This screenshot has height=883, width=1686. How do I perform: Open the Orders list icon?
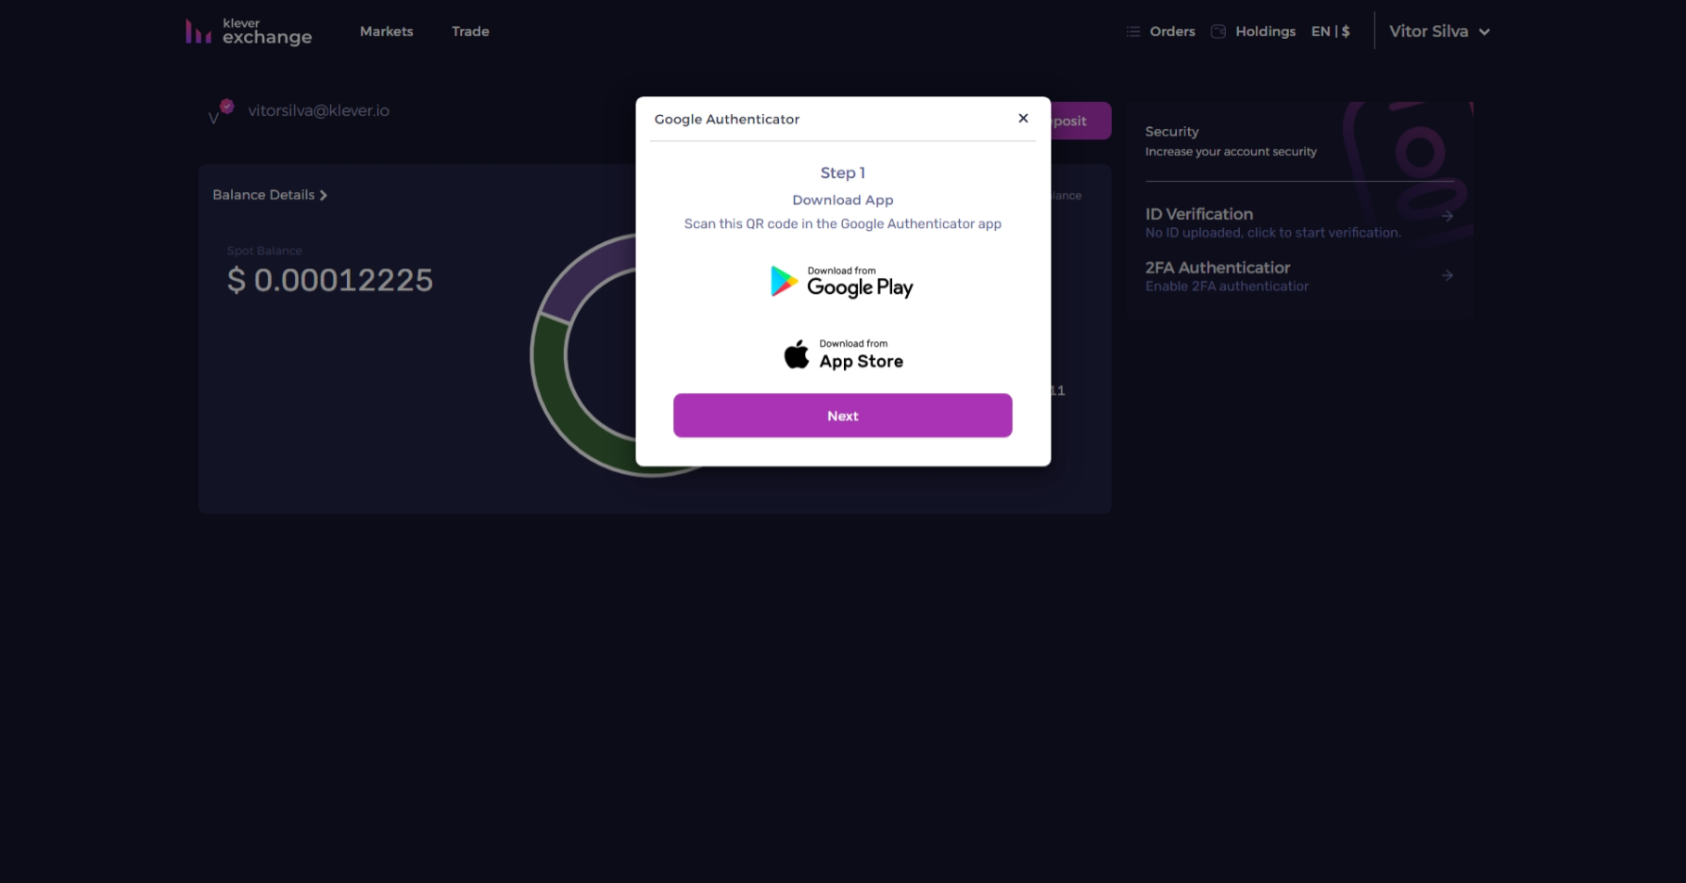tap(1132, 31)
